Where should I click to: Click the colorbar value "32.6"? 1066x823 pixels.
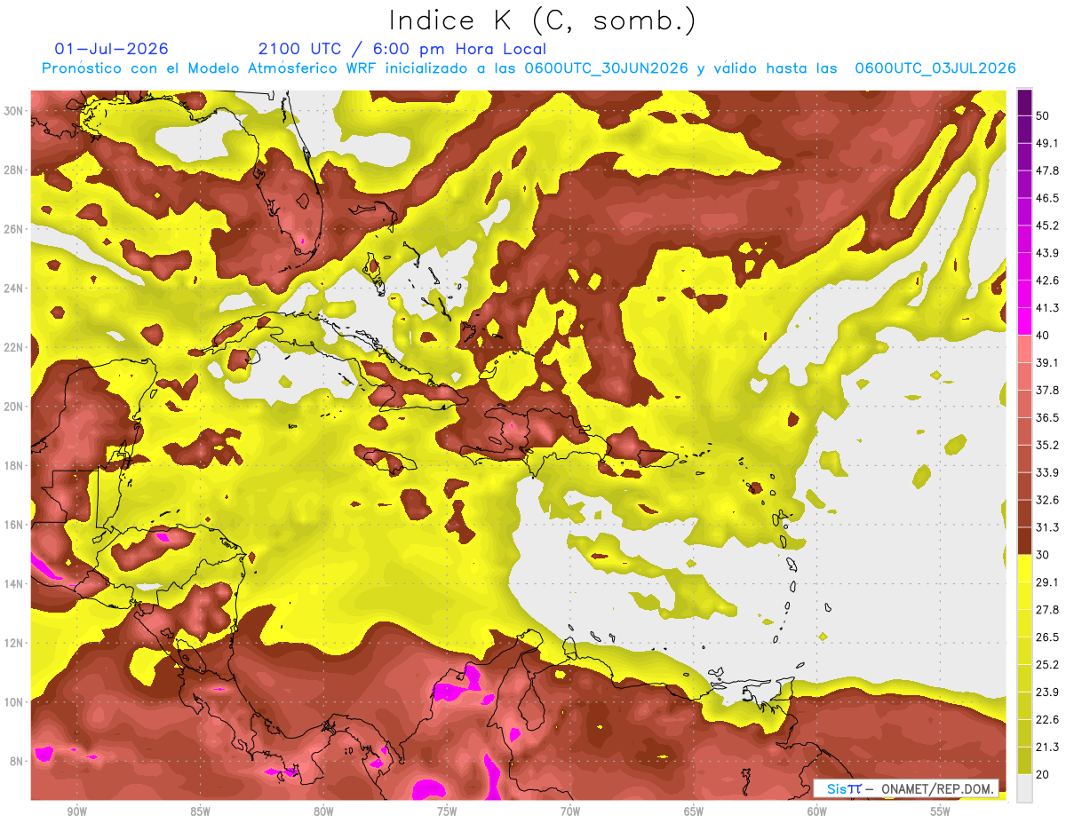click(x=1046, y=500)
